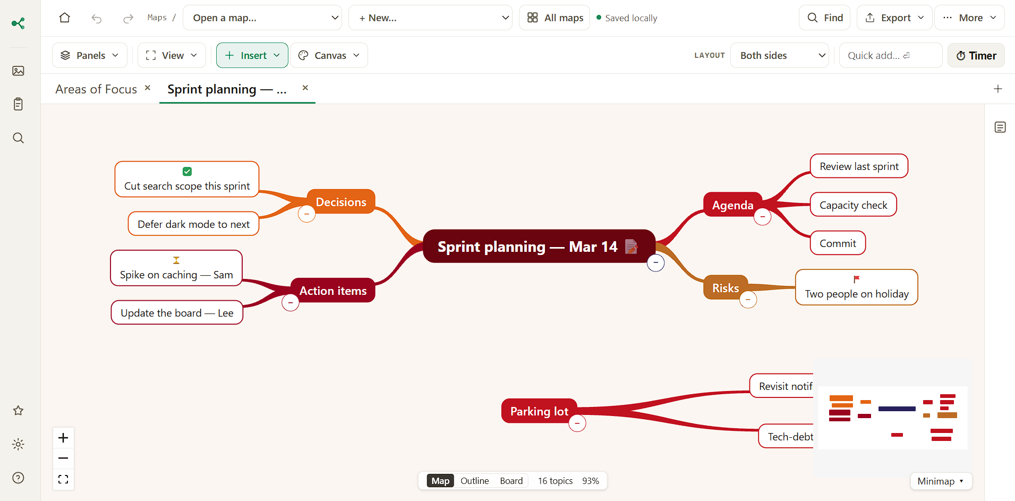Open the notes panel icon at right

point(1000,127)
